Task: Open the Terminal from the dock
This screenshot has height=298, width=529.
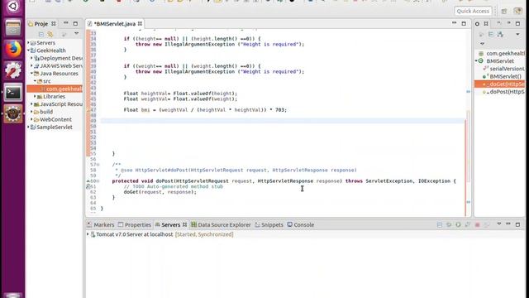Action: pyautogui.click(x=13, y=92)
